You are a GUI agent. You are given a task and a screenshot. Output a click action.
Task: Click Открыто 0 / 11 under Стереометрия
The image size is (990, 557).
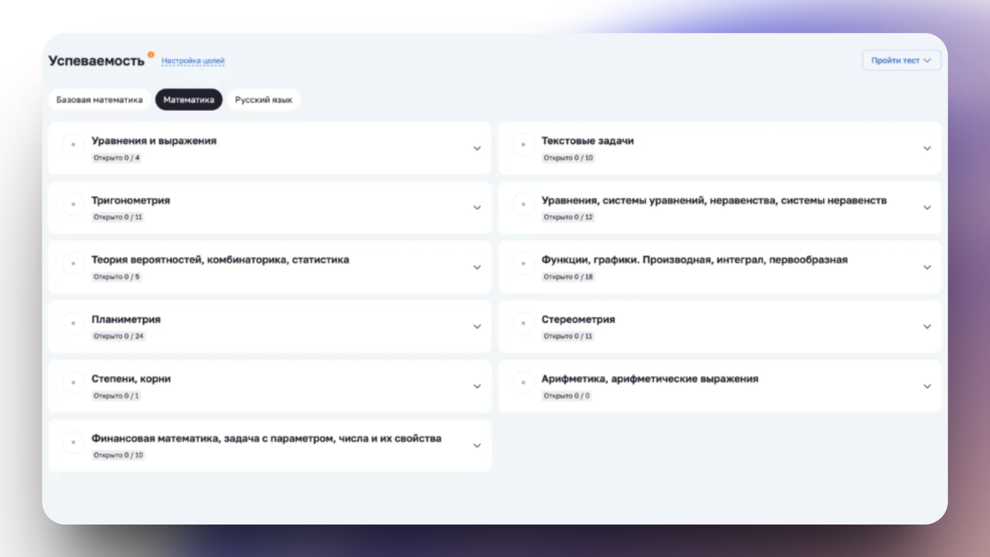coord(568,336)
